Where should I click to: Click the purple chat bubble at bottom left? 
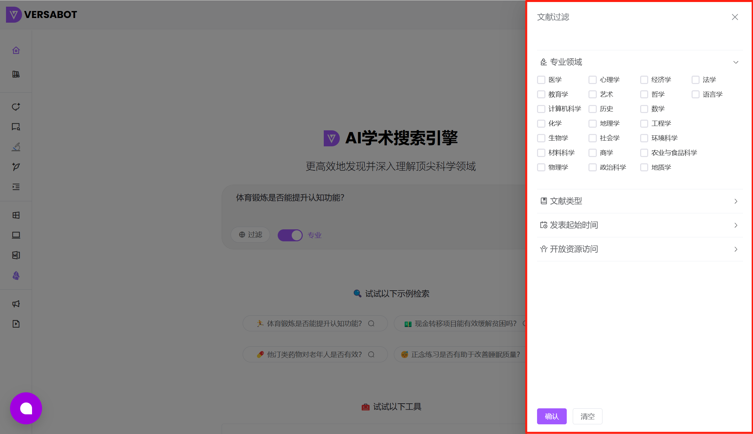click(26, 408)
